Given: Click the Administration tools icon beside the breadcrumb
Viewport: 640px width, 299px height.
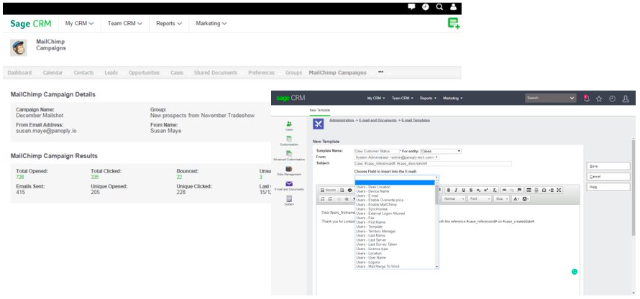Looking at the screenshot, I should [319, 124].
